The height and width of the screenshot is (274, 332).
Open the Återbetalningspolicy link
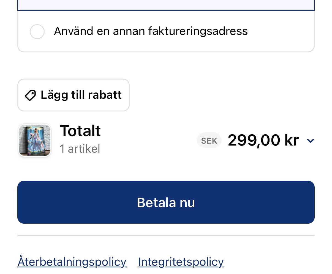point(72,262)
